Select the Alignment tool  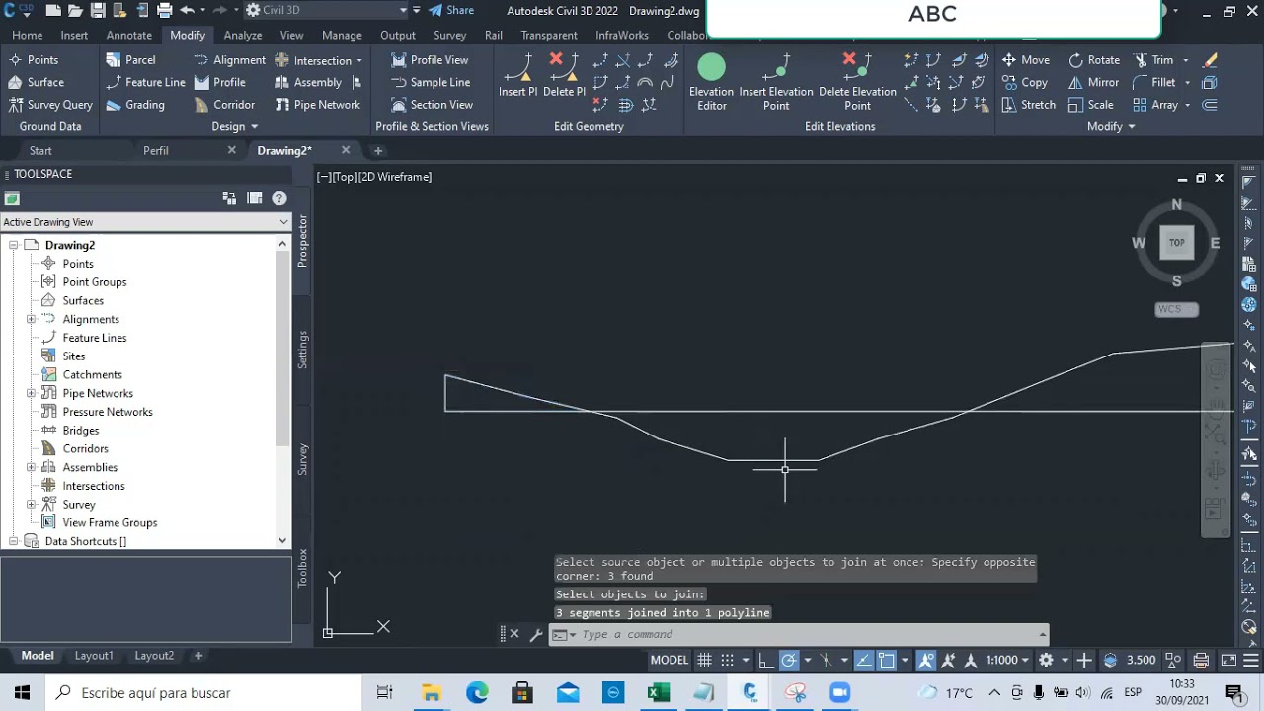click(x=229, y=60)
